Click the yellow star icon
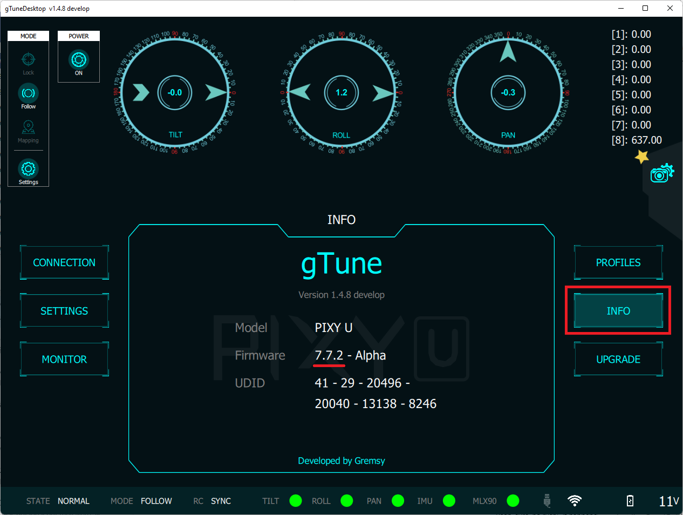683x515 pixels. pyautogui.click(x=641, y=157)
